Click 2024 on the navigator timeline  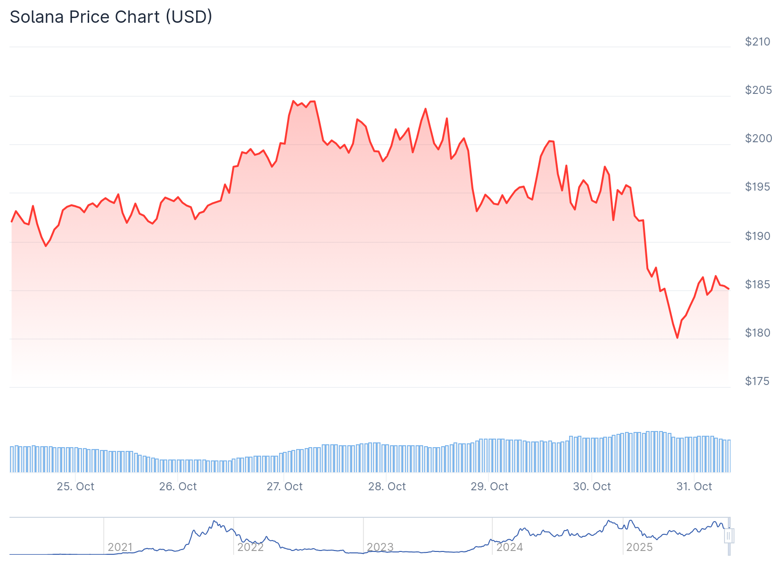pos(509,547)
